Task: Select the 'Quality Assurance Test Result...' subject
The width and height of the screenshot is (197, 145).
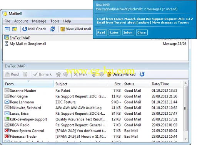Action: coord(80,119)
